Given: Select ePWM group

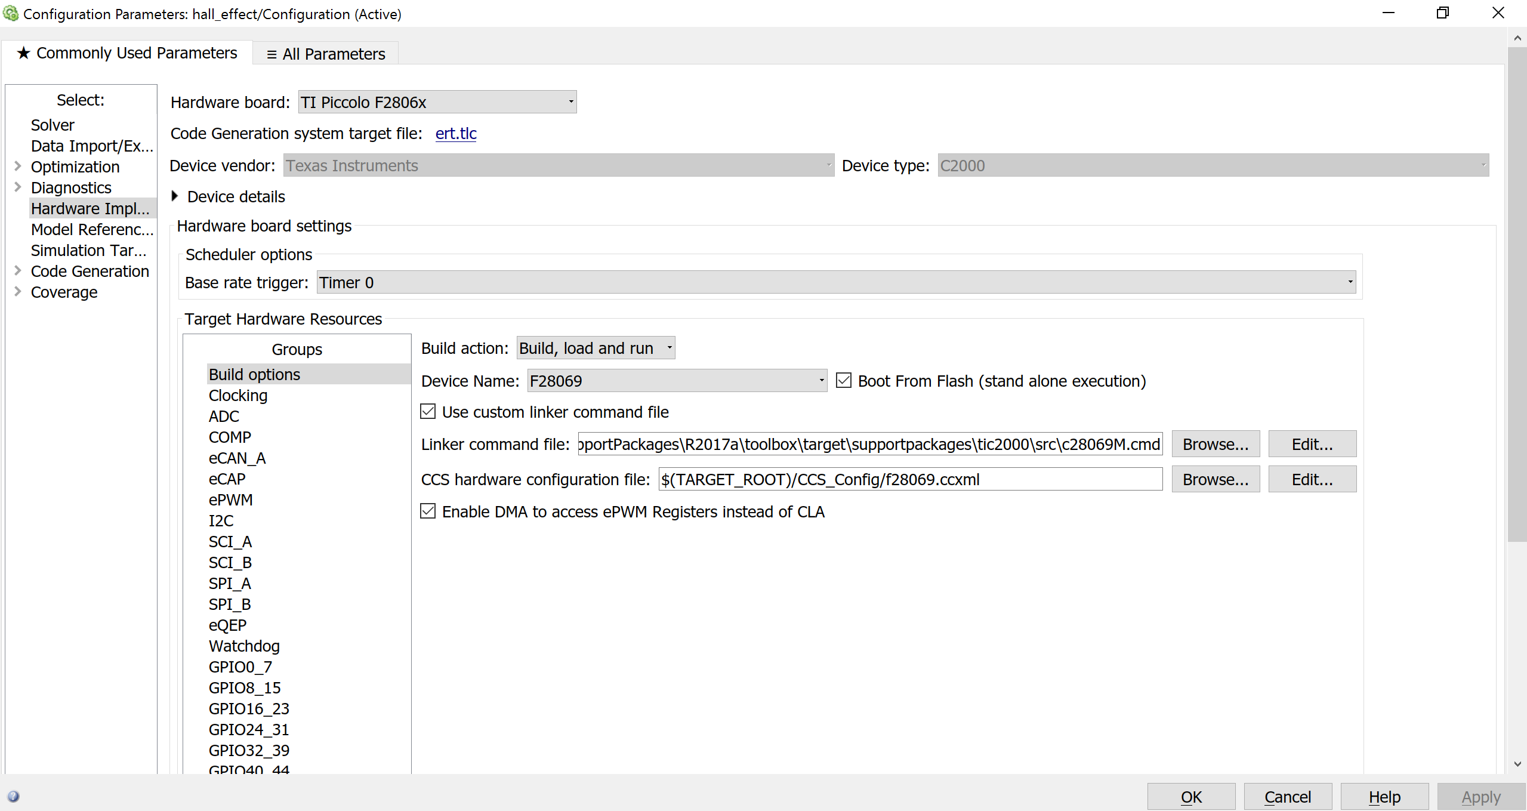Looking at the screenshot, I should coord(230,499).
